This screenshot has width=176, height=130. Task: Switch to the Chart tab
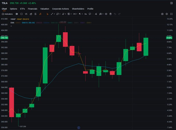(4, 9)
